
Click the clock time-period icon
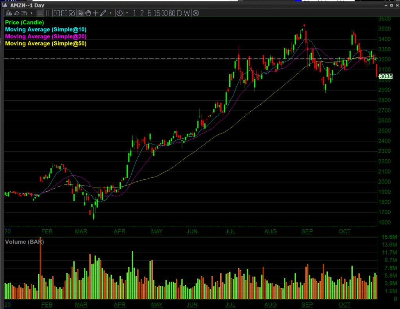120,13
